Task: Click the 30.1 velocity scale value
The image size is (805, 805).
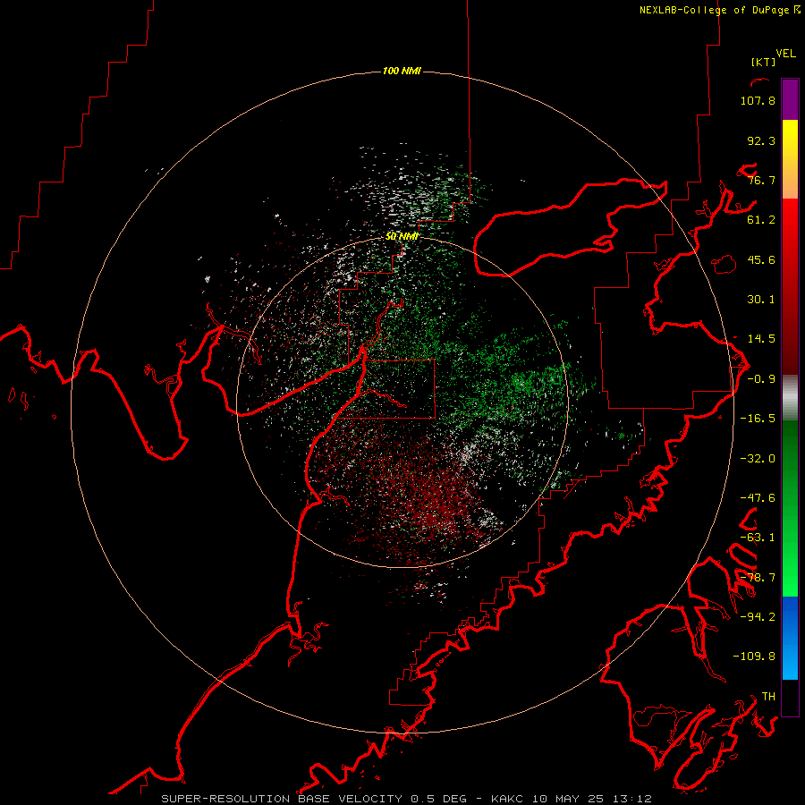Action: coord(761,300)
